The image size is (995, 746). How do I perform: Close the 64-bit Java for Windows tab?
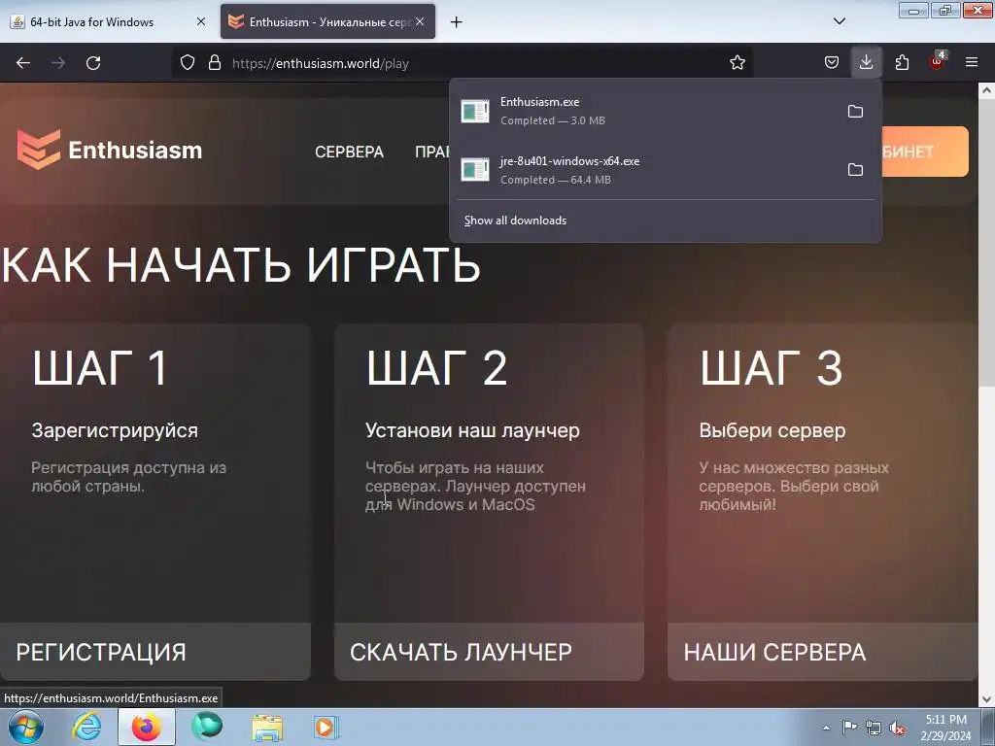tap(201, 21)
